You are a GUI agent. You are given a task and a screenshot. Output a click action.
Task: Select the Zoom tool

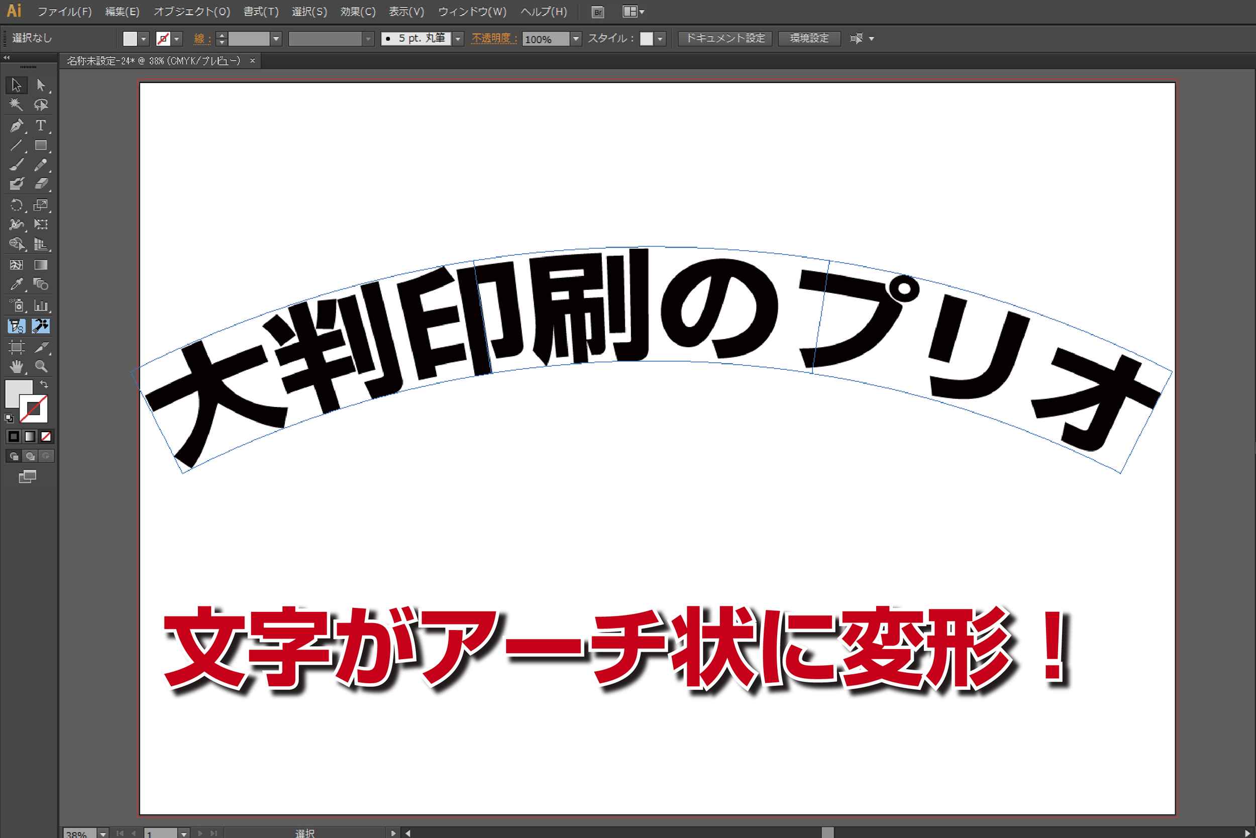(x=41, y=367)
